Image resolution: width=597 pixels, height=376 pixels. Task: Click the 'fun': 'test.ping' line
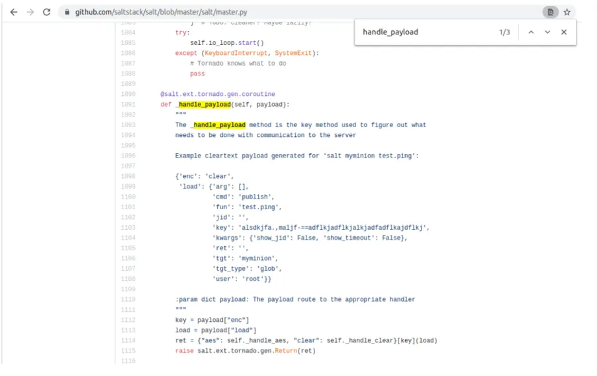coord(247,207)
